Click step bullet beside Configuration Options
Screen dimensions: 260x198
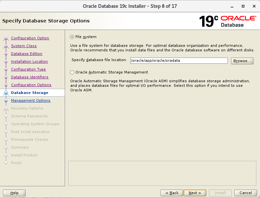tap(6, 85)
